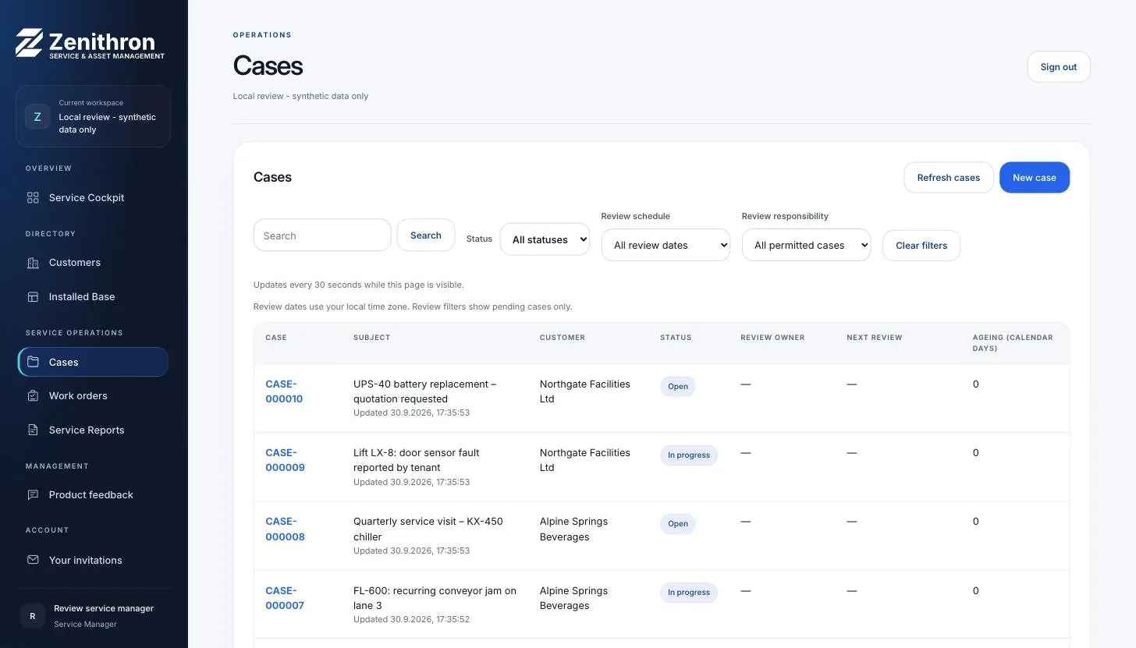Select Cases in the sidebar menu

point(93,362)
